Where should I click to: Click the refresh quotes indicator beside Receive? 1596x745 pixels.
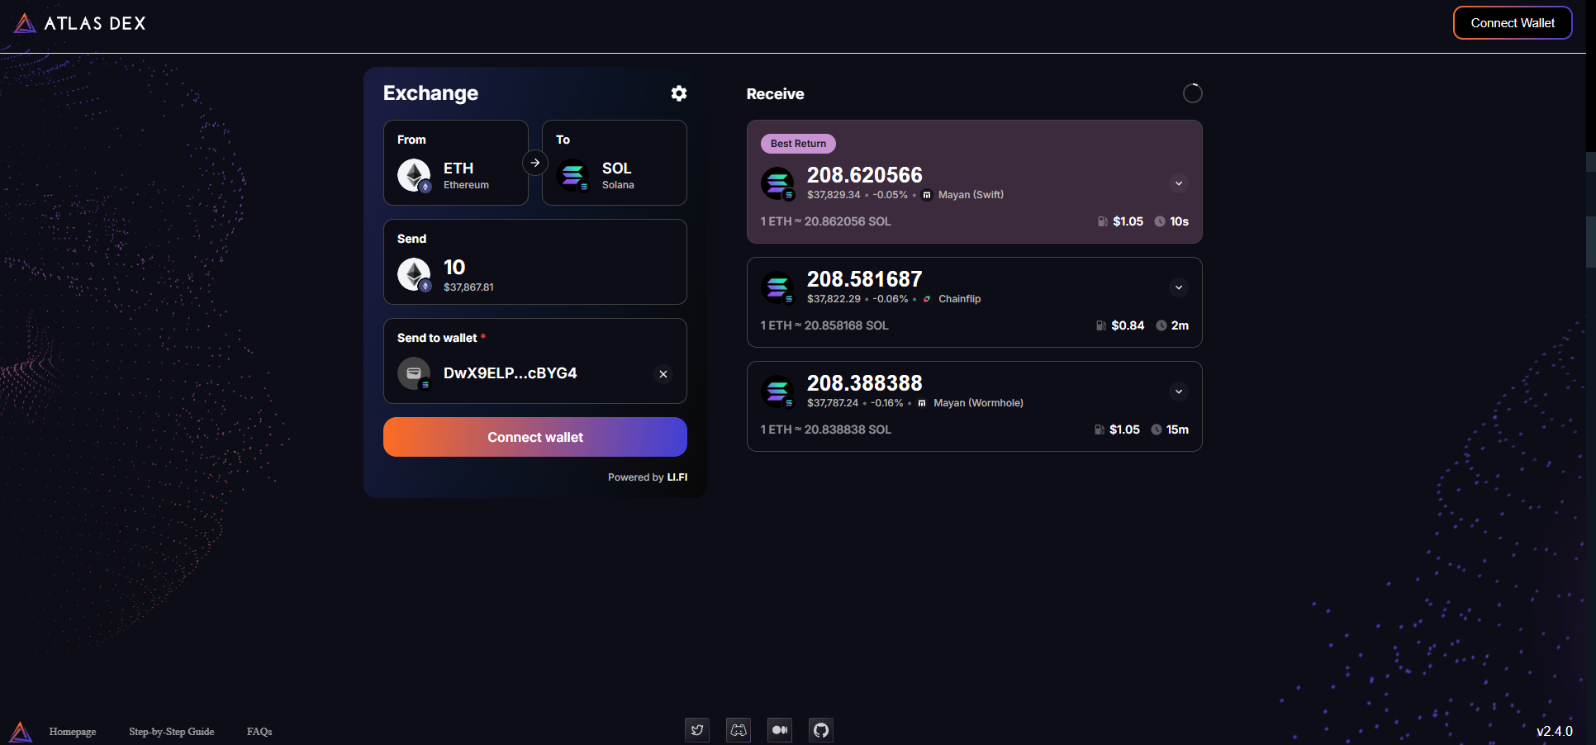[1192, 93]
